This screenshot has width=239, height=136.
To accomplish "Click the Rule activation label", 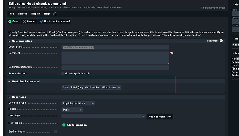I will [x=17, y=73].
